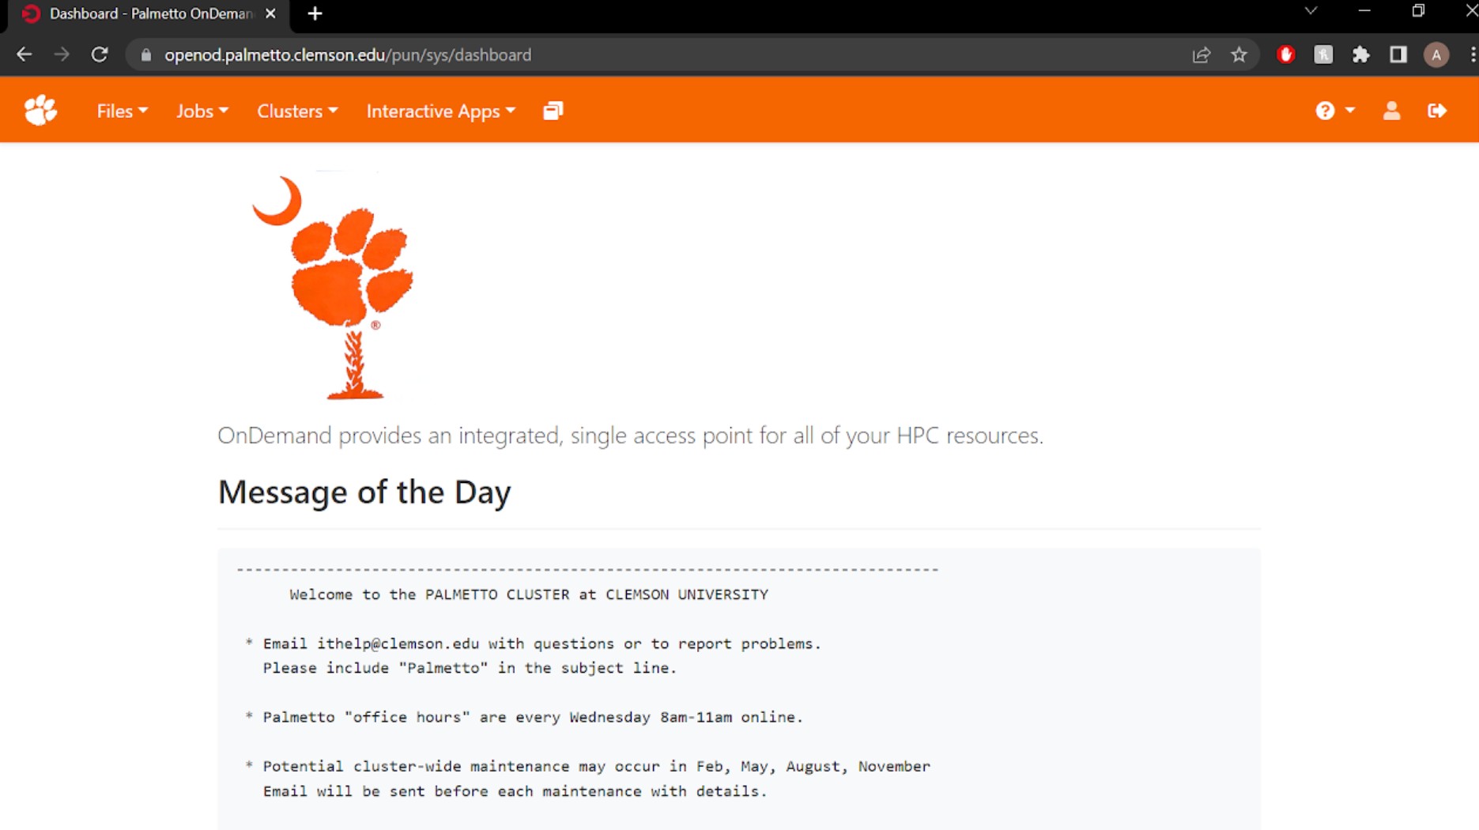Expand the Files dropdown menu

(122, 111)
